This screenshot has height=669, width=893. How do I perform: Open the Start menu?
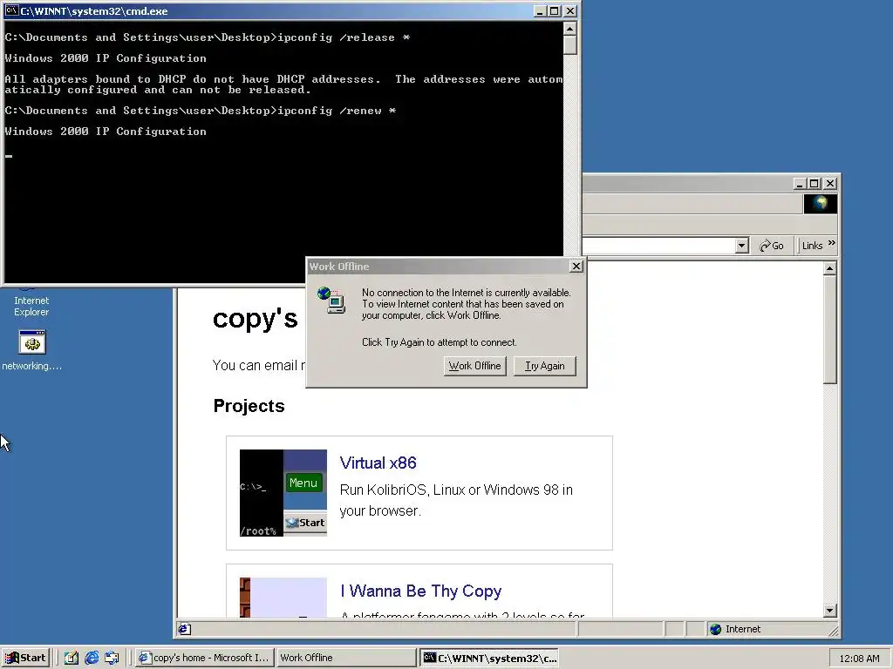25,658
